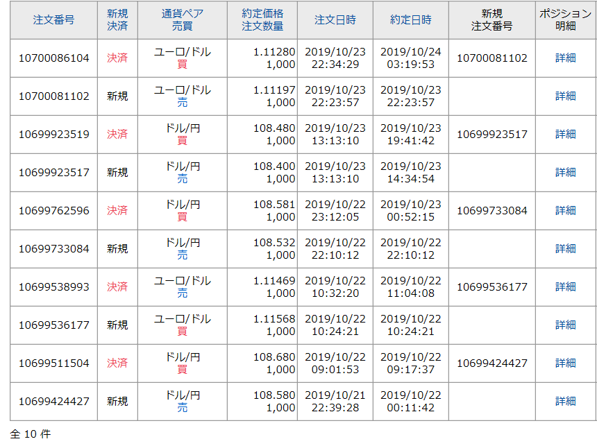This screenshot has width=597, height=446.
Task: Open 詳細 link for order 10699536177
Action: (565, 325)
